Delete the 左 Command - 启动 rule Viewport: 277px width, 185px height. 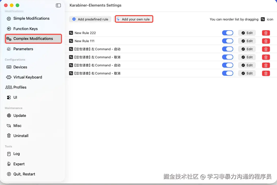266,49
